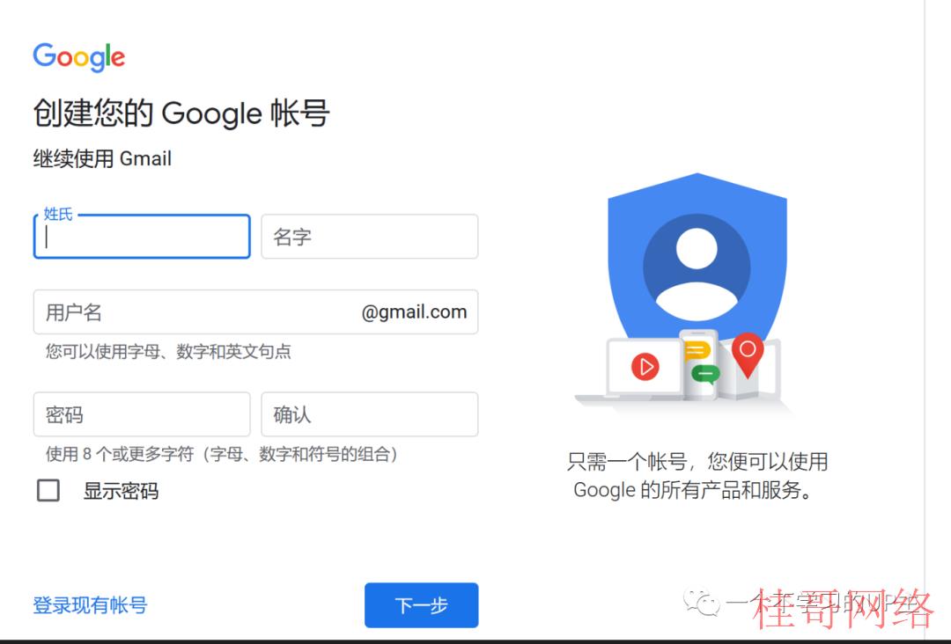Click the 显示密码 label text
The image size is (951, 644).
[x=121, y=491]
